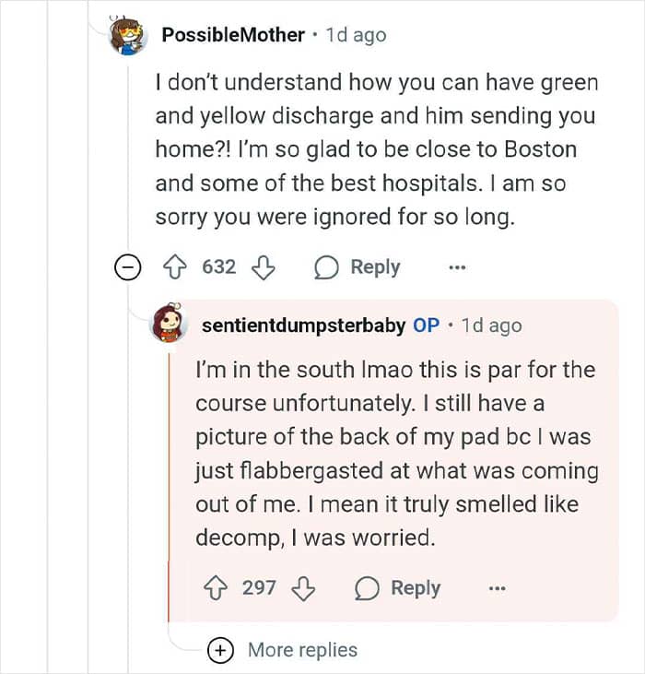Click the 297 vote count
The height and width of the screenshot is (674, 645).
point(259,588)
